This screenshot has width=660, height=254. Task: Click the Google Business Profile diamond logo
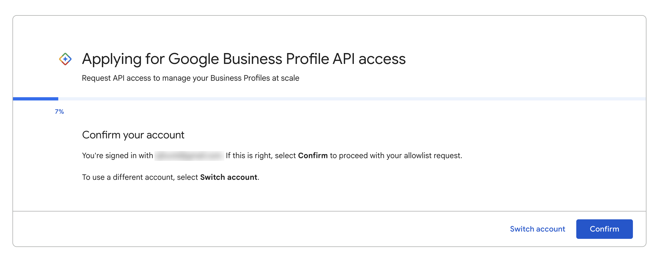65,59
